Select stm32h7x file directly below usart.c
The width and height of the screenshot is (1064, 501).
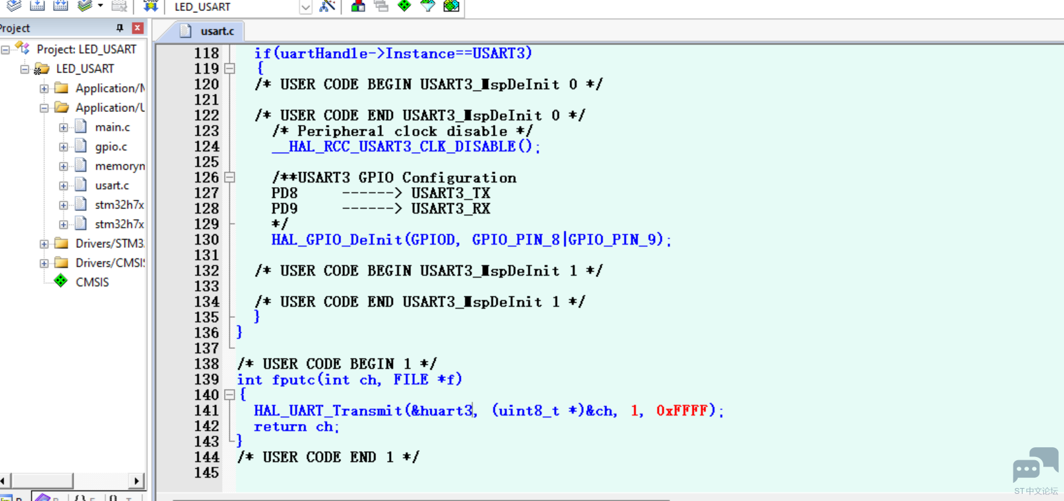pyautogui.click(x=120, y=205)
